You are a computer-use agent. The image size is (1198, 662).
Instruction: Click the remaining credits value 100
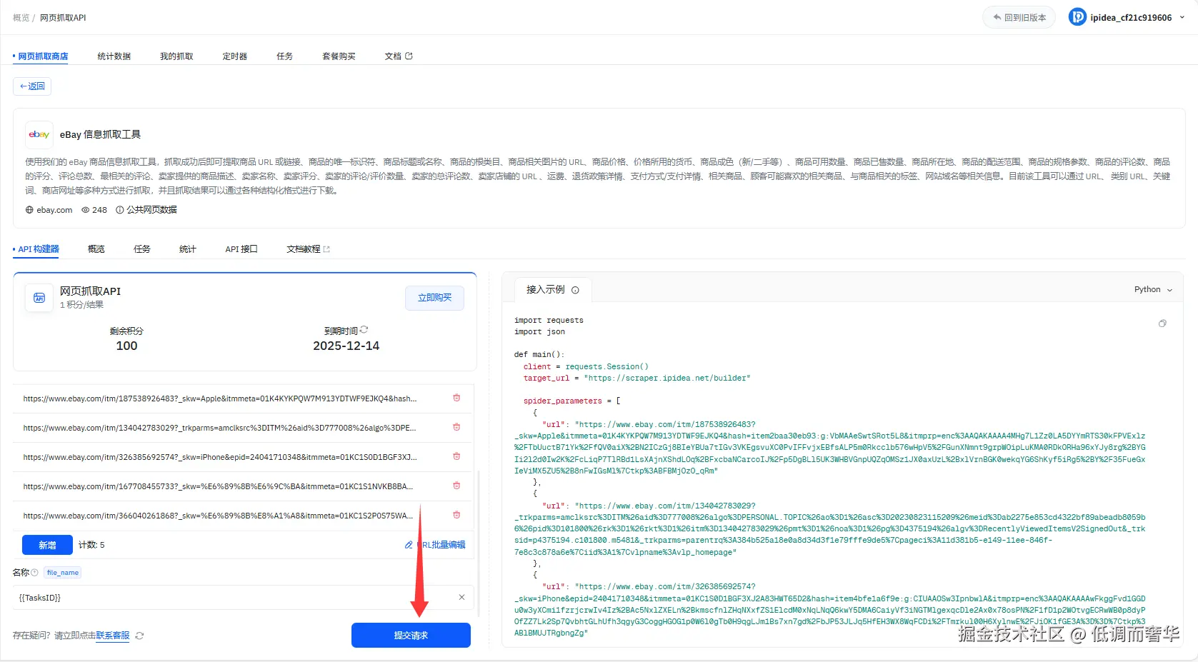coord(126,346)
